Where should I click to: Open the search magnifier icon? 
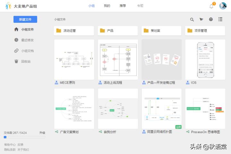tap(192, 20)
